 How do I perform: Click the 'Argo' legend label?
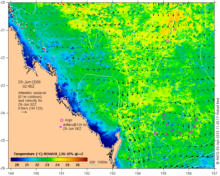pyautogui.click(x=68, y=120)
